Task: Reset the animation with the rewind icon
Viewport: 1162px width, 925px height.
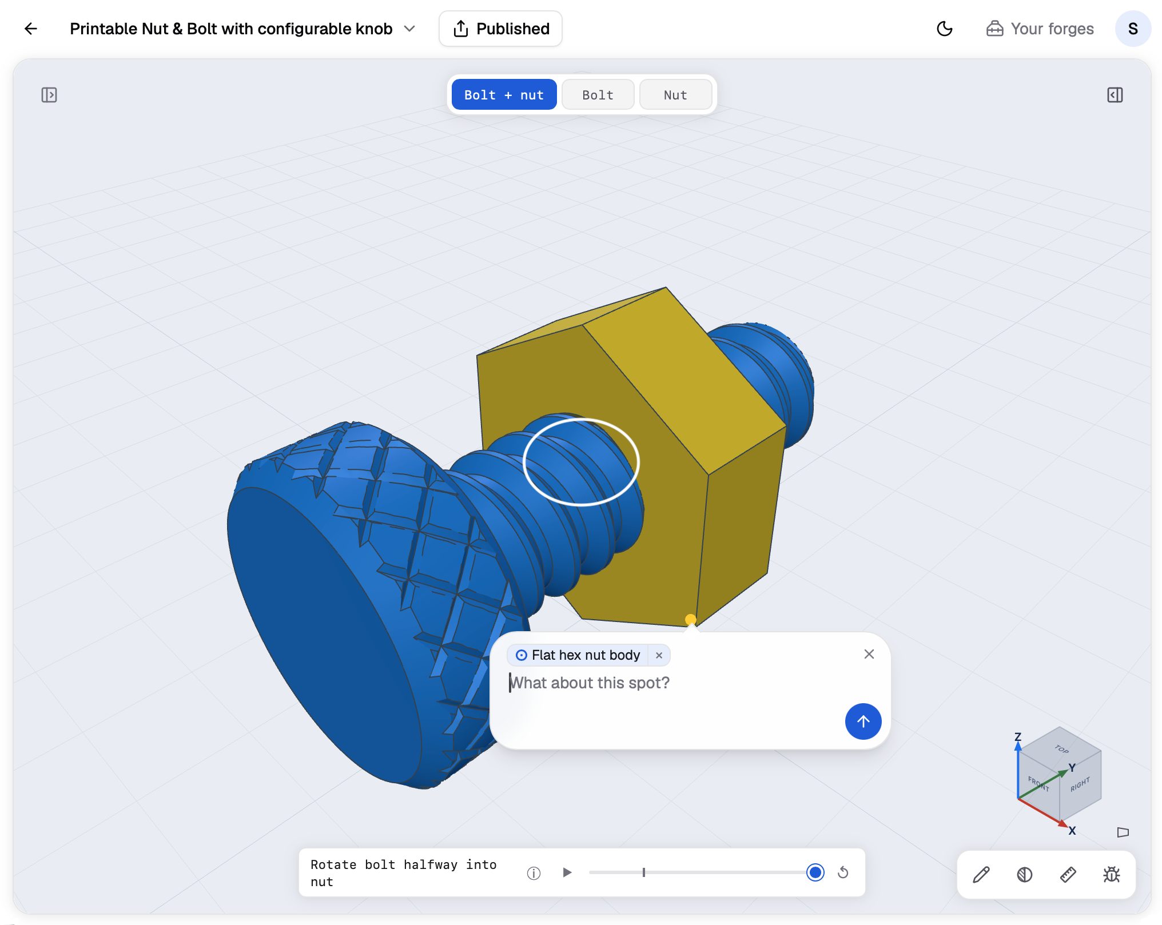Action: 843,872
